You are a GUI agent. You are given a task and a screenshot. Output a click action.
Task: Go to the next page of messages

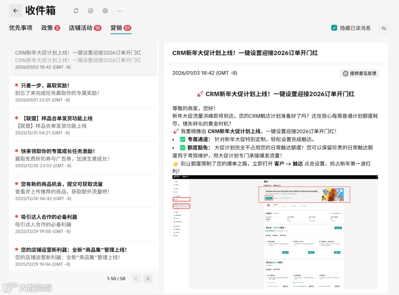(x=148, y=278)
